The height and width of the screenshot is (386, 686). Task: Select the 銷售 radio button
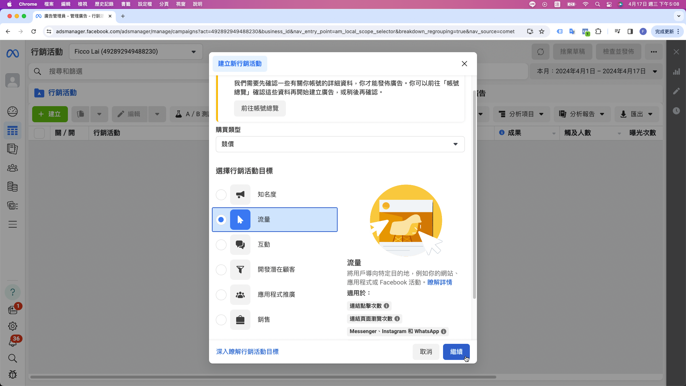coord(221,320)
